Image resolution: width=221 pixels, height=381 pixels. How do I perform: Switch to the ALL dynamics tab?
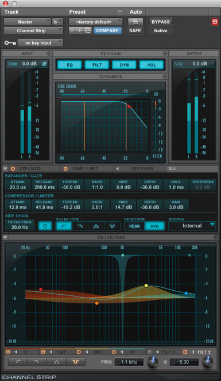point(172,168)
